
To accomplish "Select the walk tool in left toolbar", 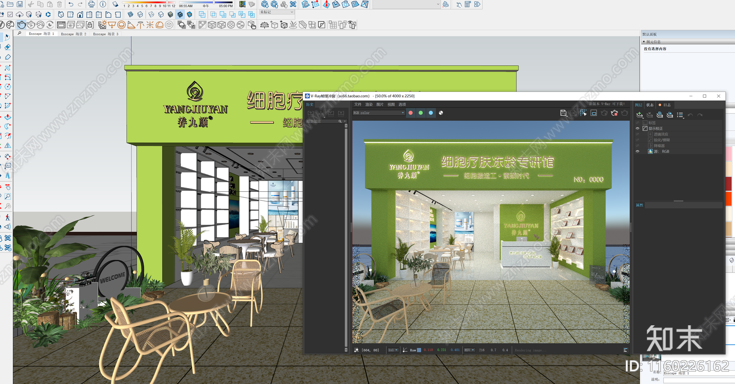I will [8, 217].
